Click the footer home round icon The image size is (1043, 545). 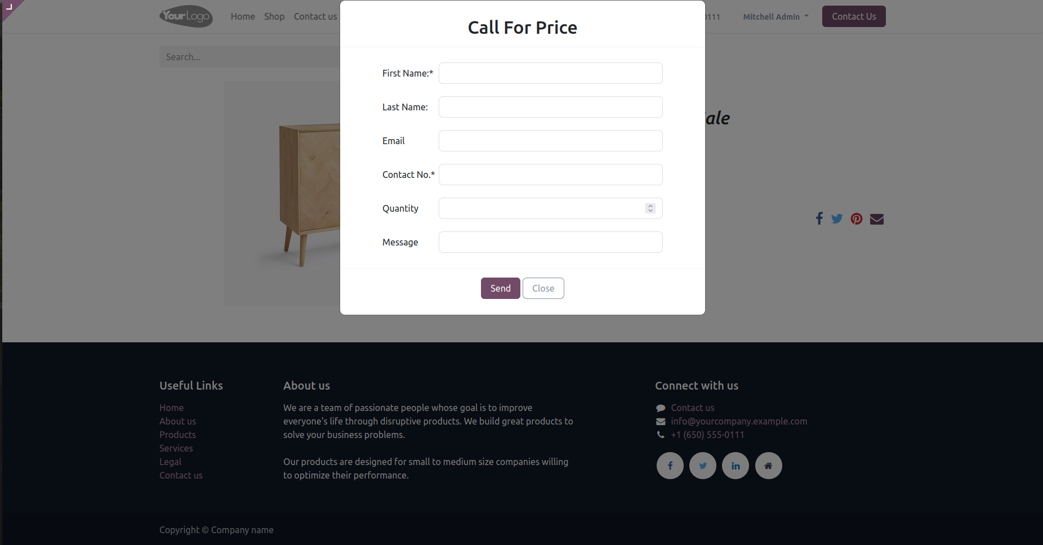tap(768, 466)
